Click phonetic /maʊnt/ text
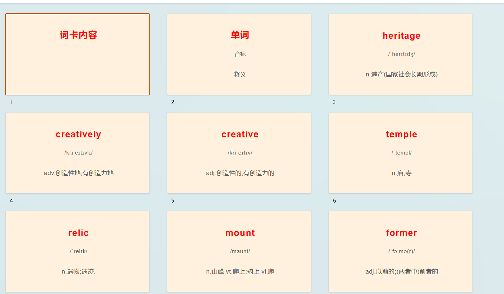504x294 pixels. 240,251
